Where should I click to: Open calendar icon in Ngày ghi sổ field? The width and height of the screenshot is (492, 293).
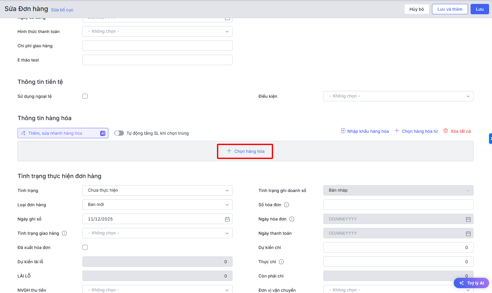click(x=227, y=219)
